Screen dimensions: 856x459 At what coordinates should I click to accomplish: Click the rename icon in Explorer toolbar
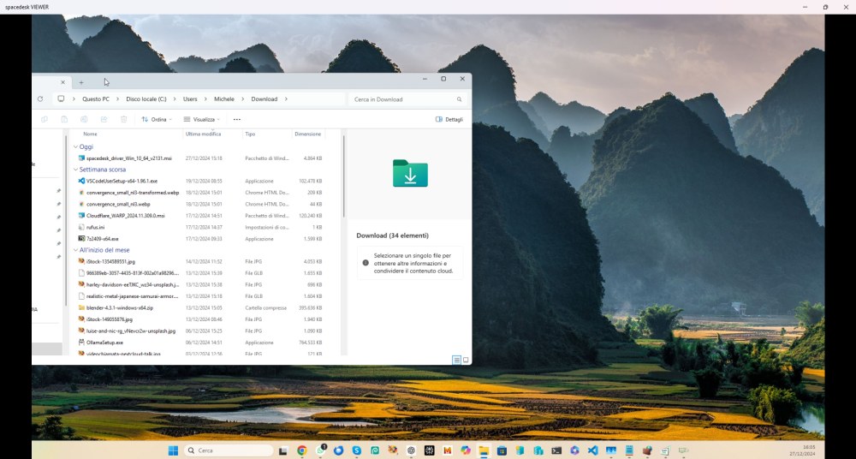(x=84, y=120)
